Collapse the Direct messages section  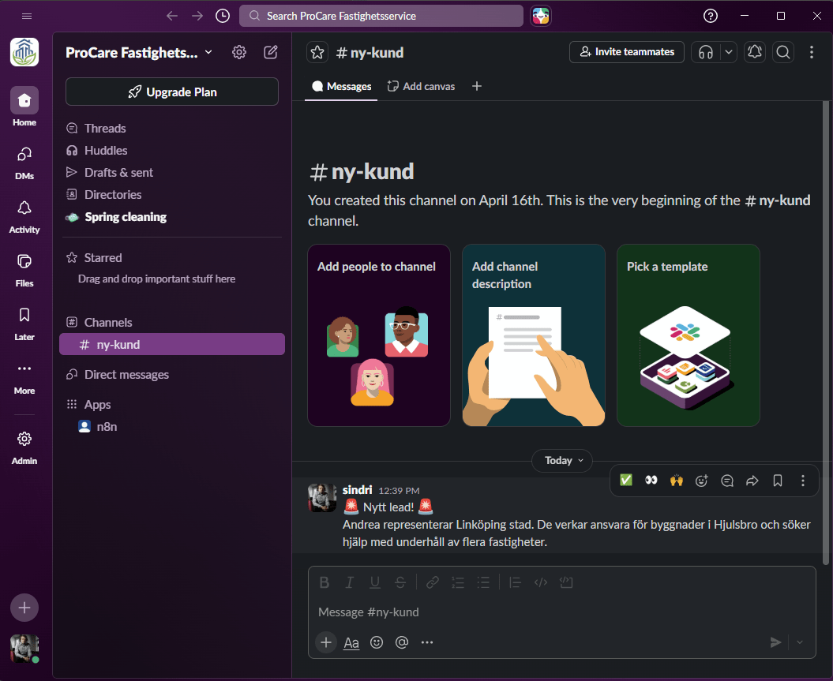point(126,374)
